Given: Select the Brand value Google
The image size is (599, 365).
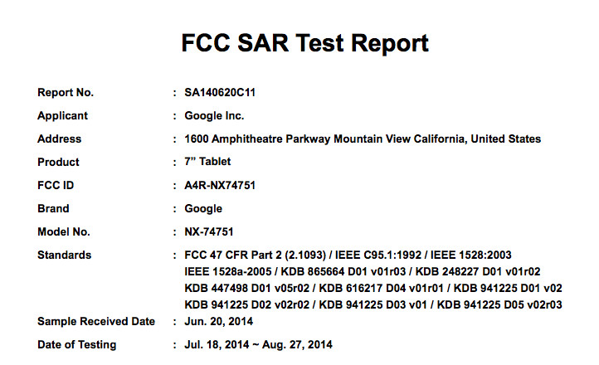Looking at the screenshot, I should (203, 208).
